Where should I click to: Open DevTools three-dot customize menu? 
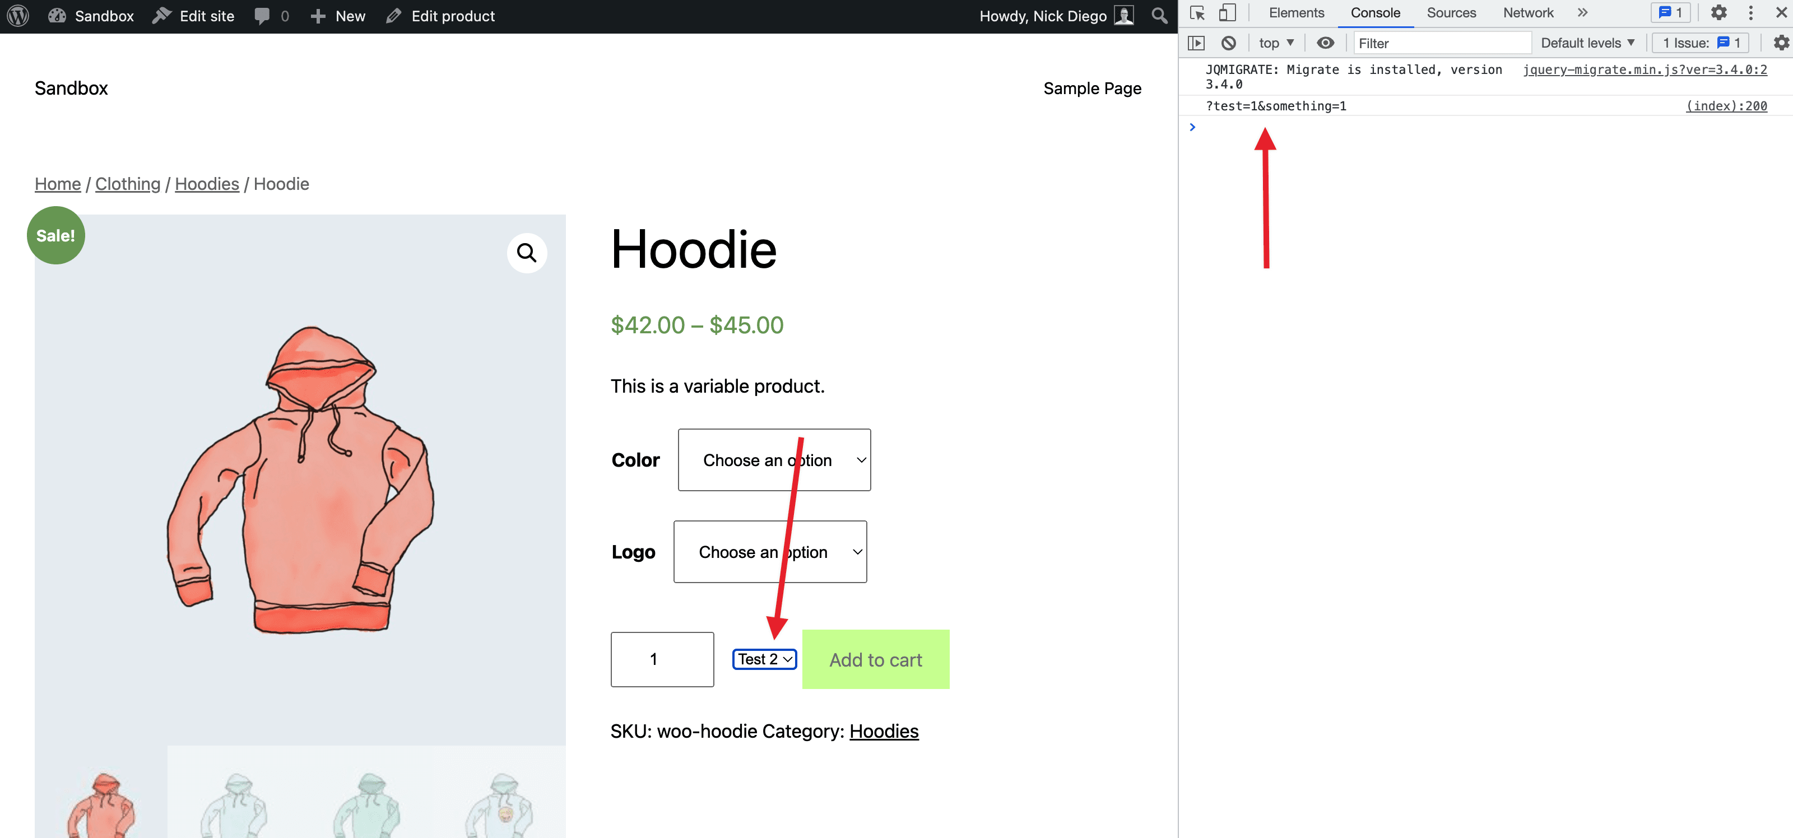point(1750,13)
